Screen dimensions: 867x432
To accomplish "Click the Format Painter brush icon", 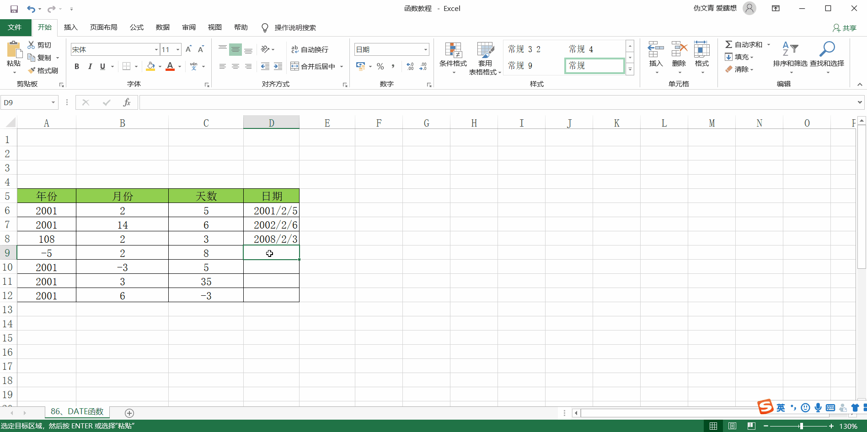I will click(x=32, y=70).
